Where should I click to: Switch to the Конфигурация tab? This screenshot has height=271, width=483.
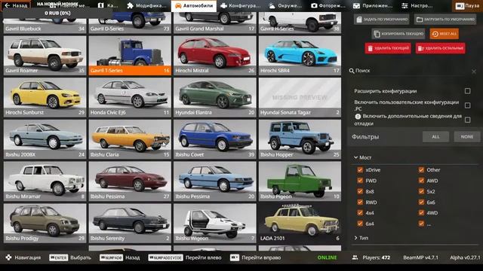pos(240,5)
